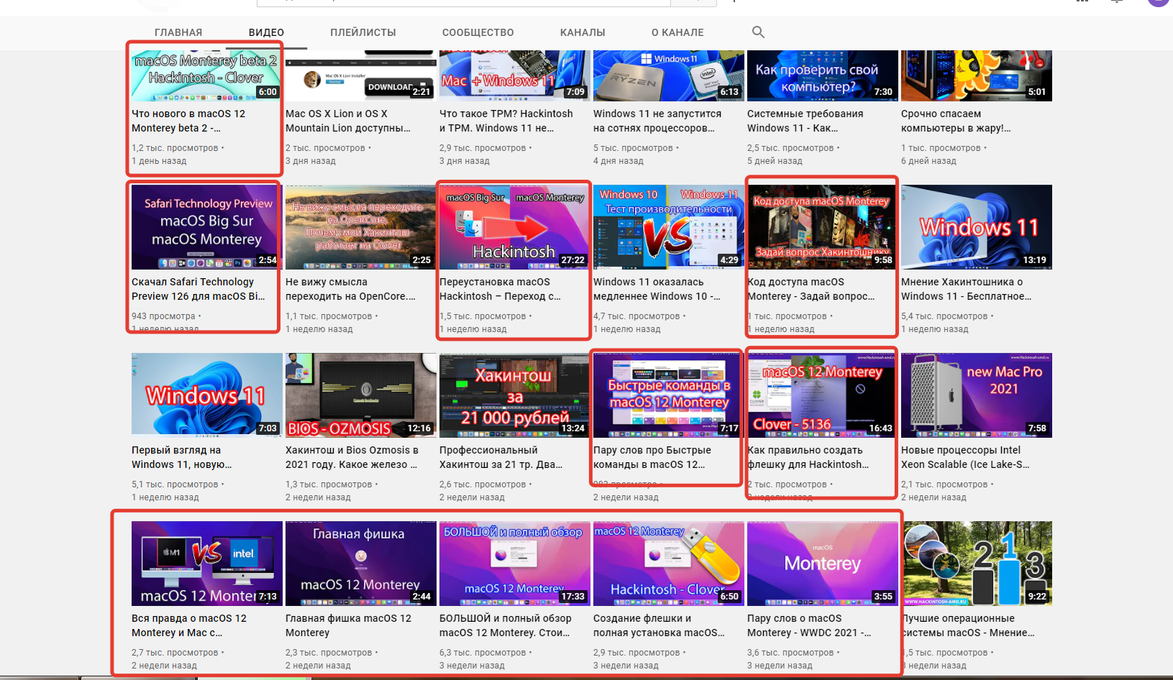Viewport: 1173px width, 680px height.
Task: Open title 'Windows 11 не запустится на сотнях процессоров'
Action: (x=657, y=121)
